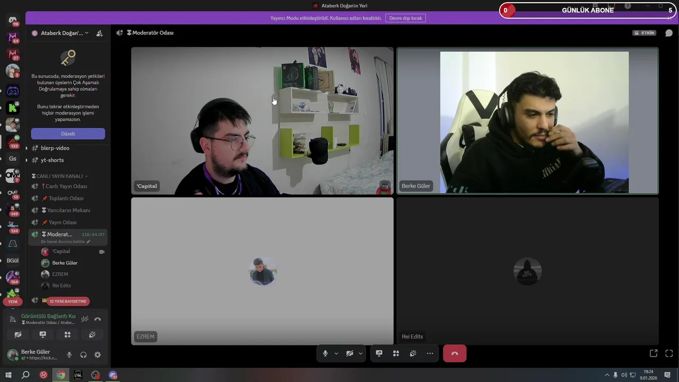Open the Kick server with green K icon
Image resolution: width=679 pixels, height=382 pixels.
(x=13, y=108)
